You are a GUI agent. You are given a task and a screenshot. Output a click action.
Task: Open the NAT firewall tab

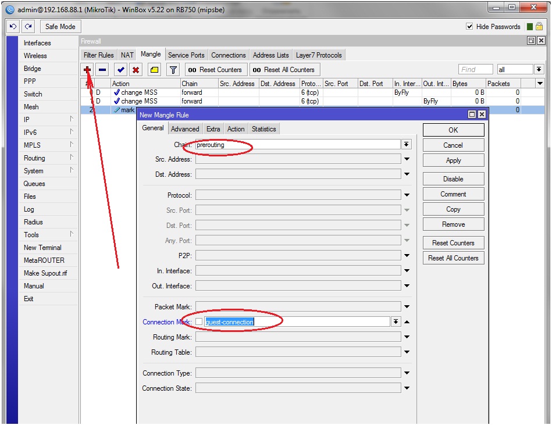127,55
